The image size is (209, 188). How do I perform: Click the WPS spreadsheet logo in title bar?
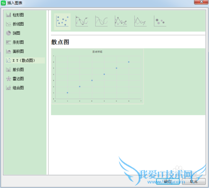[x=3, y=3]
